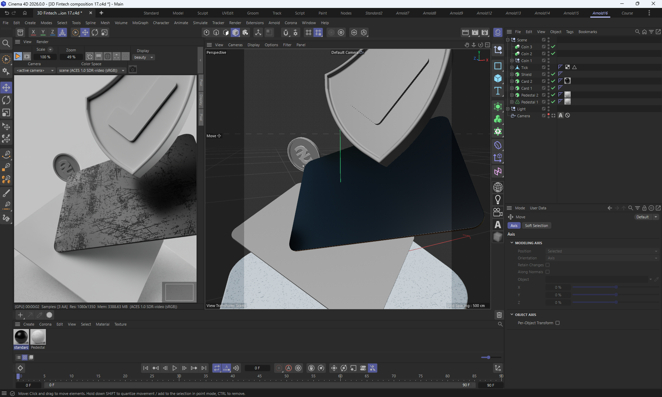Viewport: 662px width, 397px height.
Task: Select the Pedestal material thumbnail
Action: pyautogui.click(x=38, y=337)
